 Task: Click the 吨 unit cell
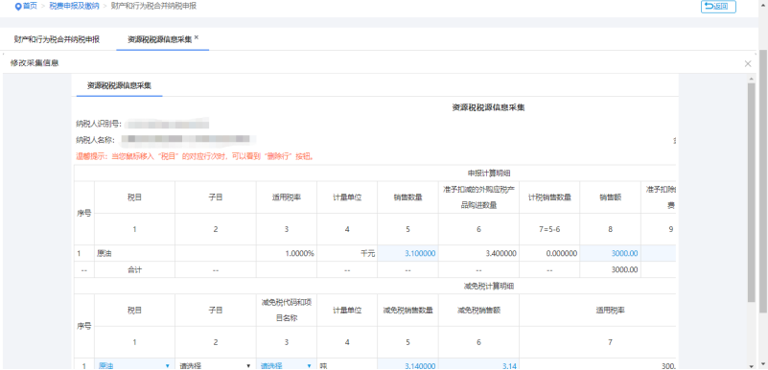tap(347, 365)
